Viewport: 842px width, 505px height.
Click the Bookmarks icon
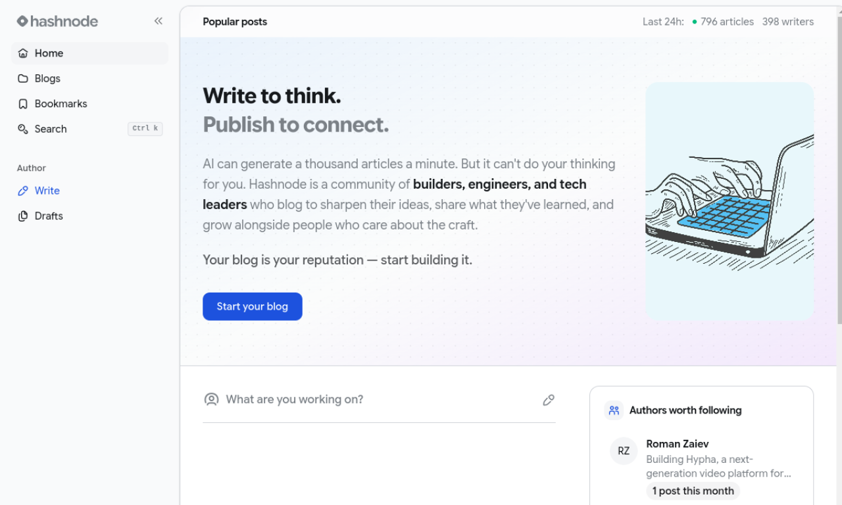click(x=23, y=104)
